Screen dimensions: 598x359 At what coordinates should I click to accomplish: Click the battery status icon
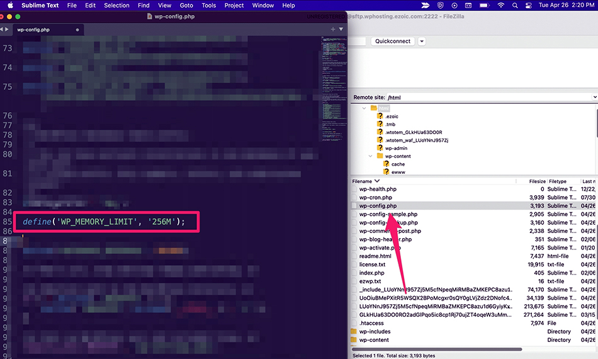point(484,5)
